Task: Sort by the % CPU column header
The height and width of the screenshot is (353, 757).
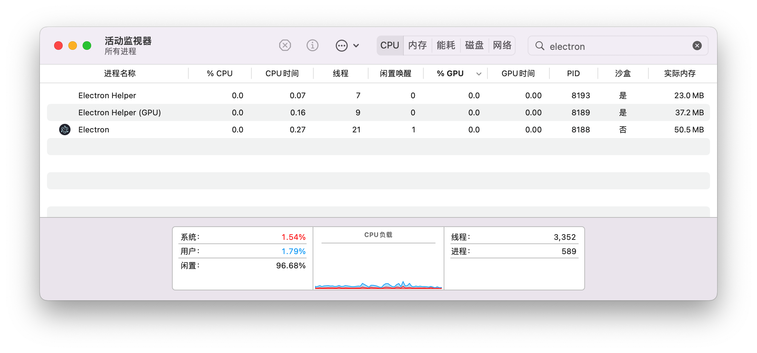Action: [x=219, y=73]
